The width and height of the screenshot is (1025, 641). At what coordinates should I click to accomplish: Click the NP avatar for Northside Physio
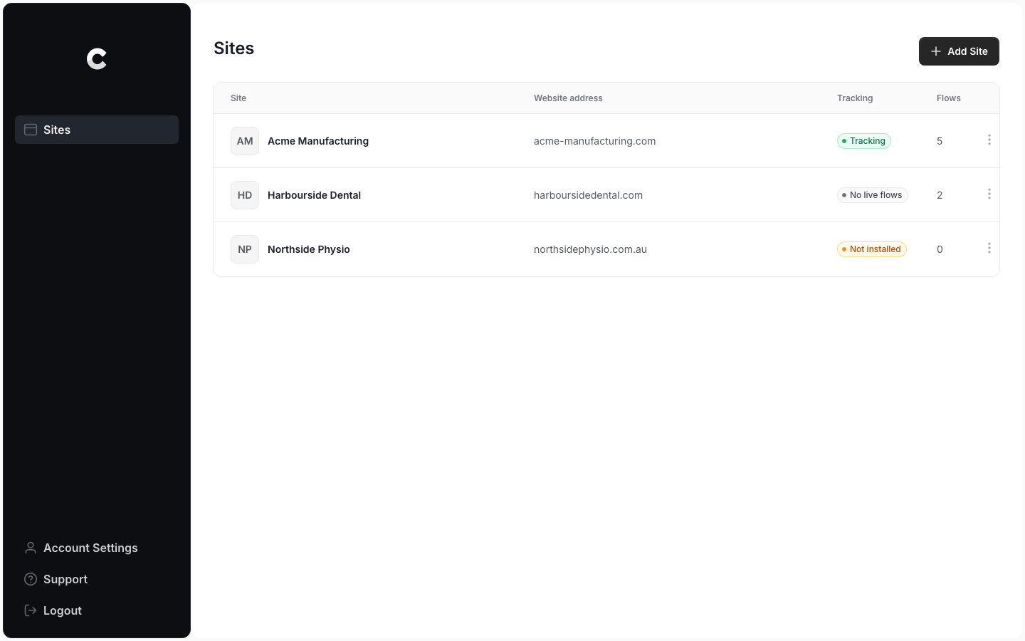(245, 249)
